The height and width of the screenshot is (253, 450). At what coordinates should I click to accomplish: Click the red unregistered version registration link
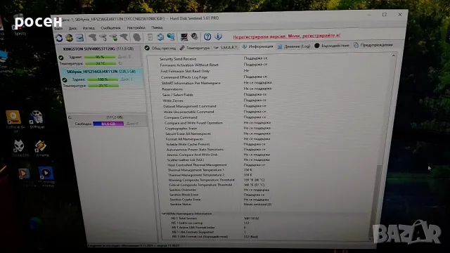(x=286, y=36)
